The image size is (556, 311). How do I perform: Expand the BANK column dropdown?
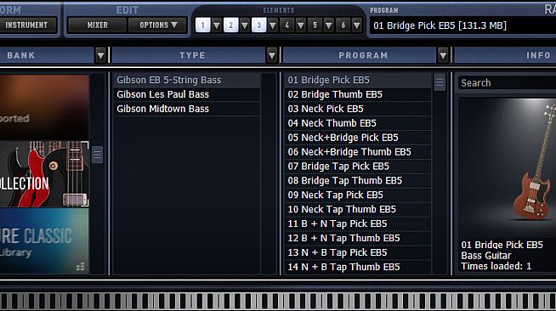(x=100, y=55)
